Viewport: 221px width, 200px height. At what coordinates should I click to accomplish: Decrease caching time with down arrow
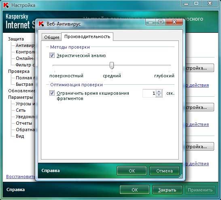click(x=159, y=95)
